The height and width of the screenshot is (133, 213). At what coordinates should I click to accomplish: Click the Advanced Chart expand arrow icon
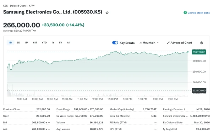pos(168,43)
